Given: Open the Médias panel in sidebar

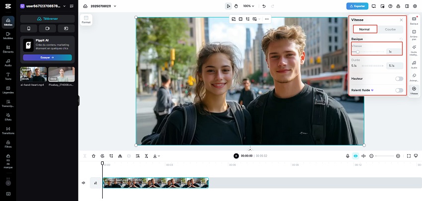Looking at the screenshot, I should coord(8,22).
